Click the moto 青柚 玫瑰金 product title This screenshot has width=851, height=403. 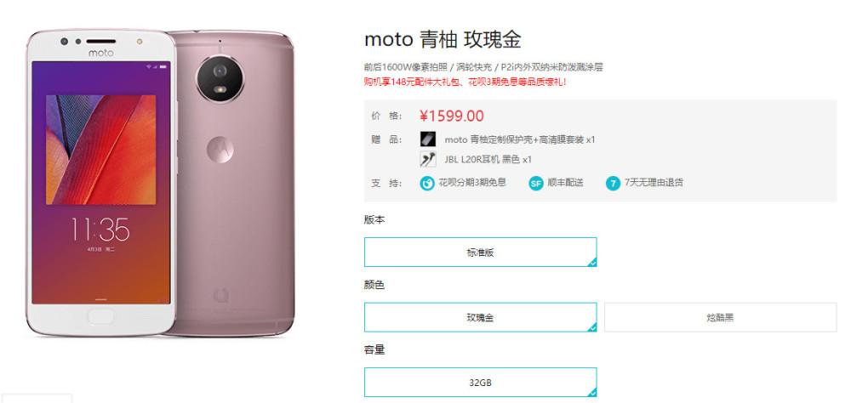[x=443, y=40]
